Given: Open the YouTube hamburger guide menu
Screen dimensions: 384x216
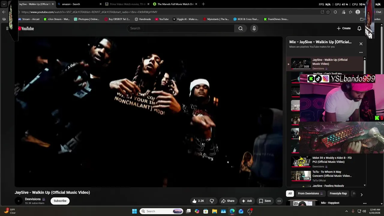Looking at the screenshot, I should coord(7,28).
